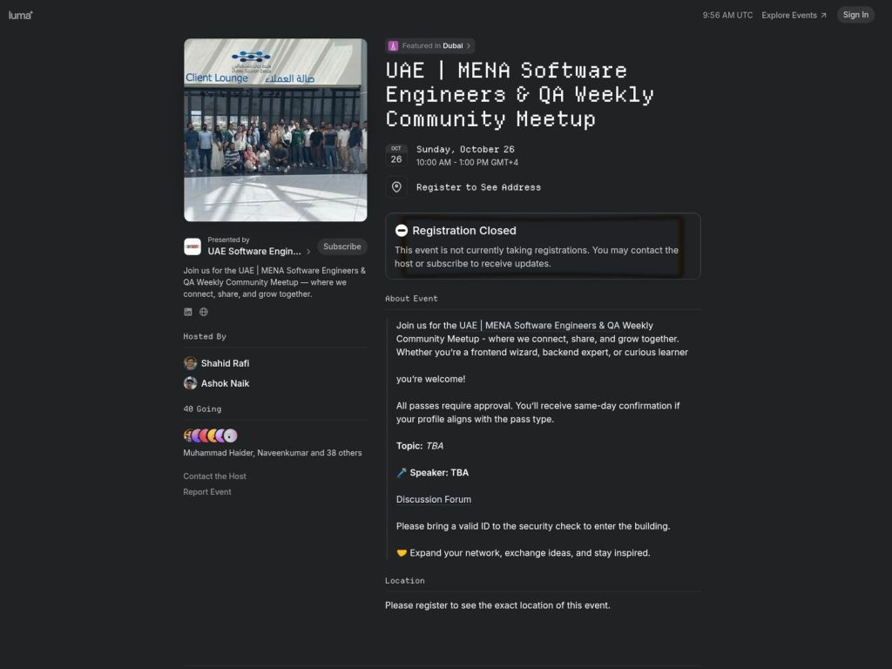This screenshot has height=669, width=892.
Task: Select Explore Events in the top bar
Action: tap(789, 14)
